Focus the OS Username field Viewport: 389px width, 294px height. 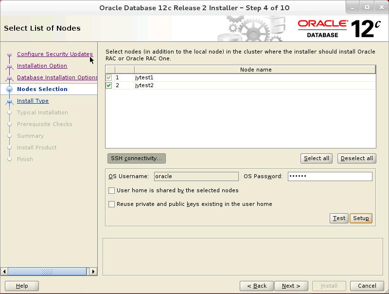point(196,177)
